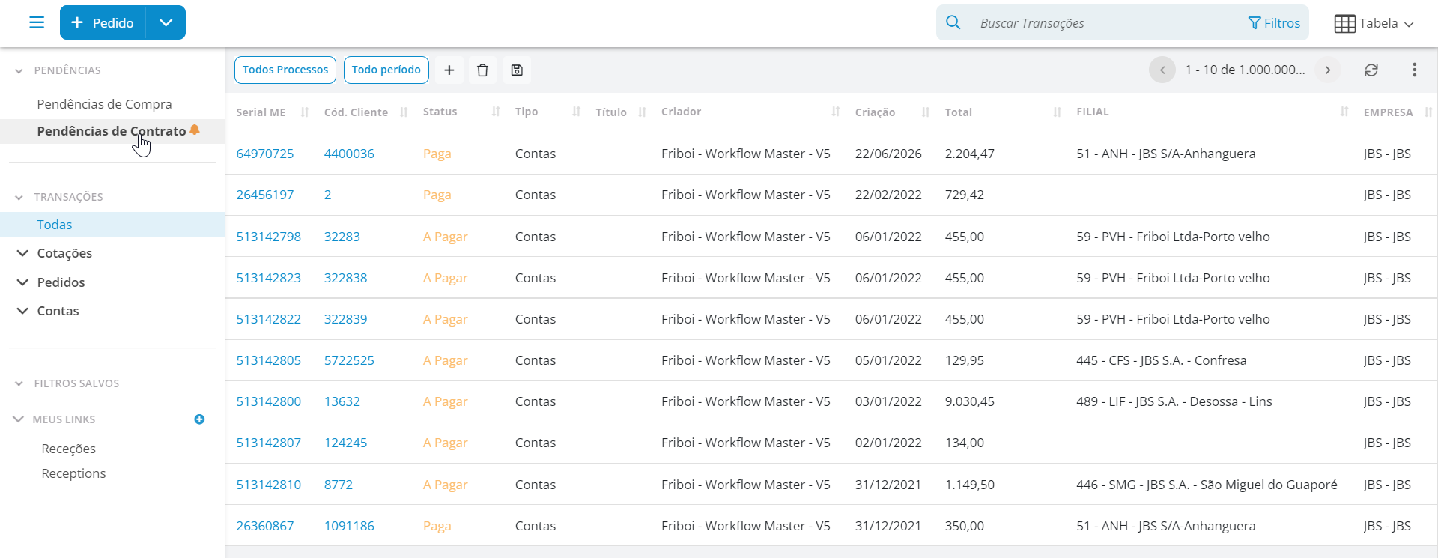Sort by Criador column icon
1438x558 pixels.
pyautogui.click(x=836, y=112)
